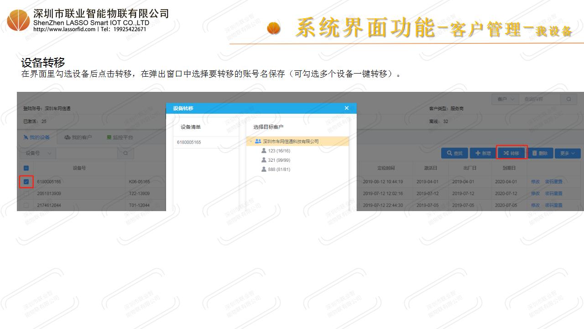Viewport: 584px width, 329px height.
Task: Open the 客户 dropdown at top right
Action: click(505, 99)
